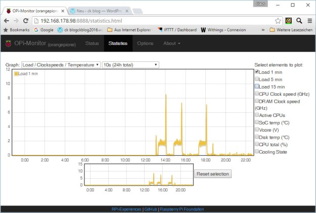This screenshot has height=213, width=316.
Task: Switch to the Status page
Action: (x=92, y=44)
